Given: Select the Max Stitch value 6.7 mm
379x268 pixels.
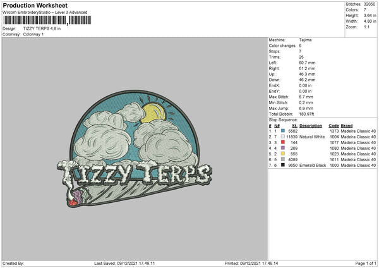Looking at the screenshot, I should 306,97.
